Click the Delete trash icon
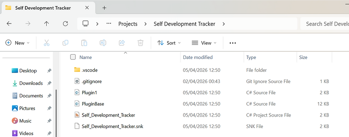 [140, 43]
